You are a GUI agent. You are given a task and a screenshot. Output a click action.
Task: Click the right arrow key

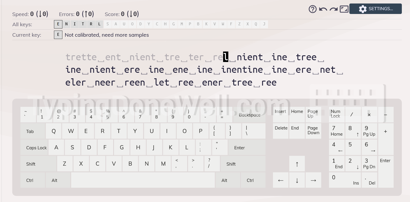(313, 180)
